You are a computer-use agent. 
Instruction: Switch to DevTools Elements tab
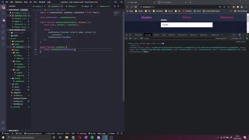click(139, 35)
